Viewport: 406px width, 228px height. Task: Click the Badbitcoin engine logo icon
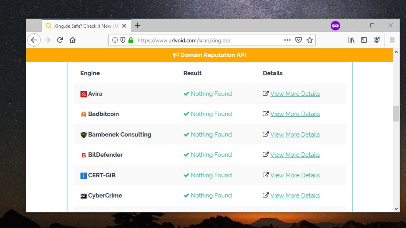tap(83, 114)
